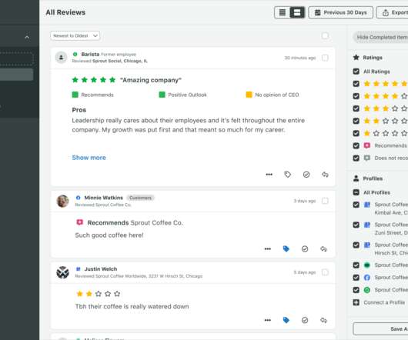Click Connect a Profile

[x=384, y=302]
